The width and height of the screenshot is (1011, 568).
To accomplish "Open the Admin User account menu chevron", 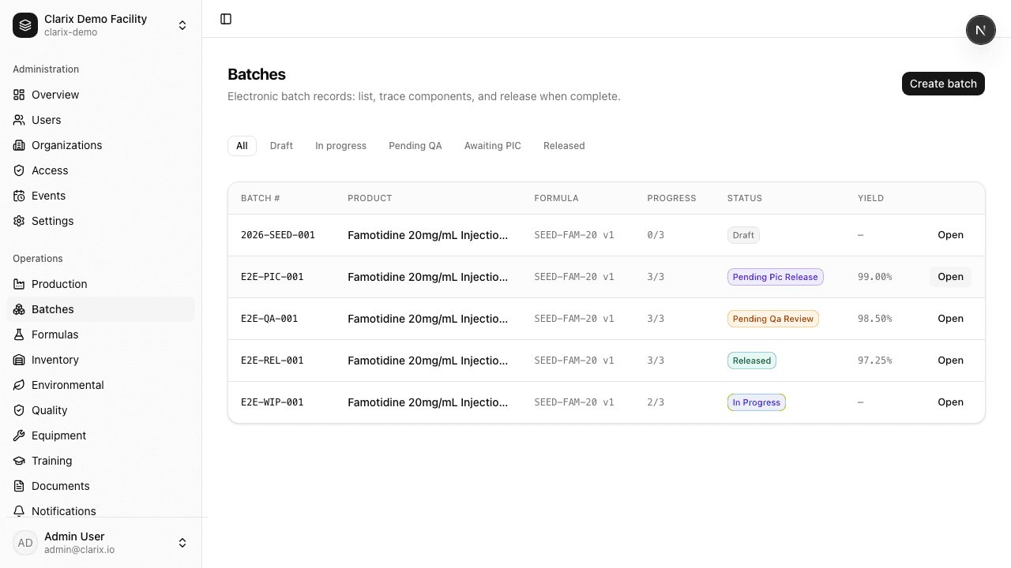I will 182,543.
